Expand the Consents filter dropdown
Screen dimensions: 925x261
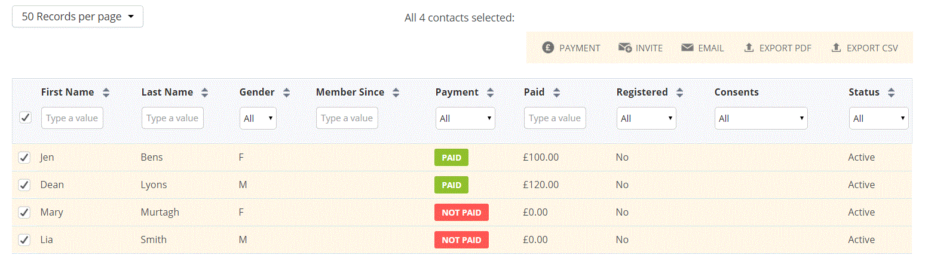pos(761,118)
